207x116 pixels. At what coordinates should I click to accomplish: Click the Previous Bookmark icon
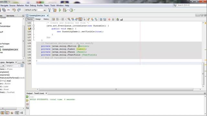click(89, 19)
